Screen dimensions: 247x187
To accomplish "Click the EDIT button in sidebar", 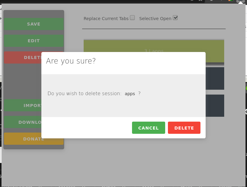I will tap(34, 41).
